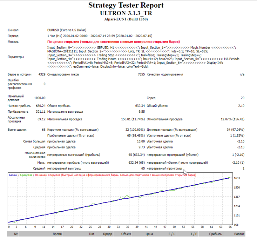Click the '-2.10 (1)' maximal consecutive loss value
The width and height of the screenshot is (257, 238).
pyautogui.click(x=238, y=163)
